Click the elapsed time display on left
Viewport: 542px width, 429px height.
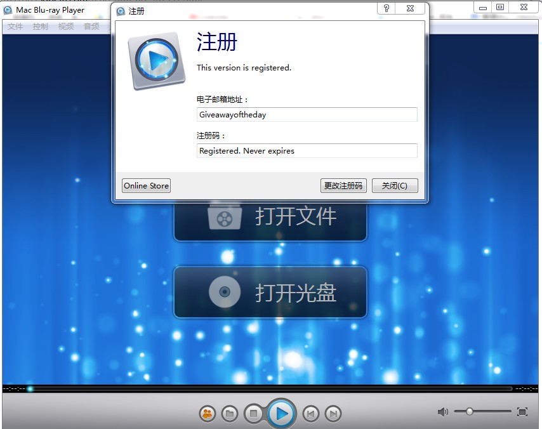[x=14, y=389]
